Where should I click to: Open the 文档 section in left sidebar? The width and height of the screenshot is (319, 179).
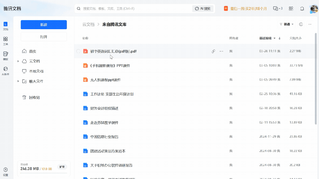coord(6,26)
